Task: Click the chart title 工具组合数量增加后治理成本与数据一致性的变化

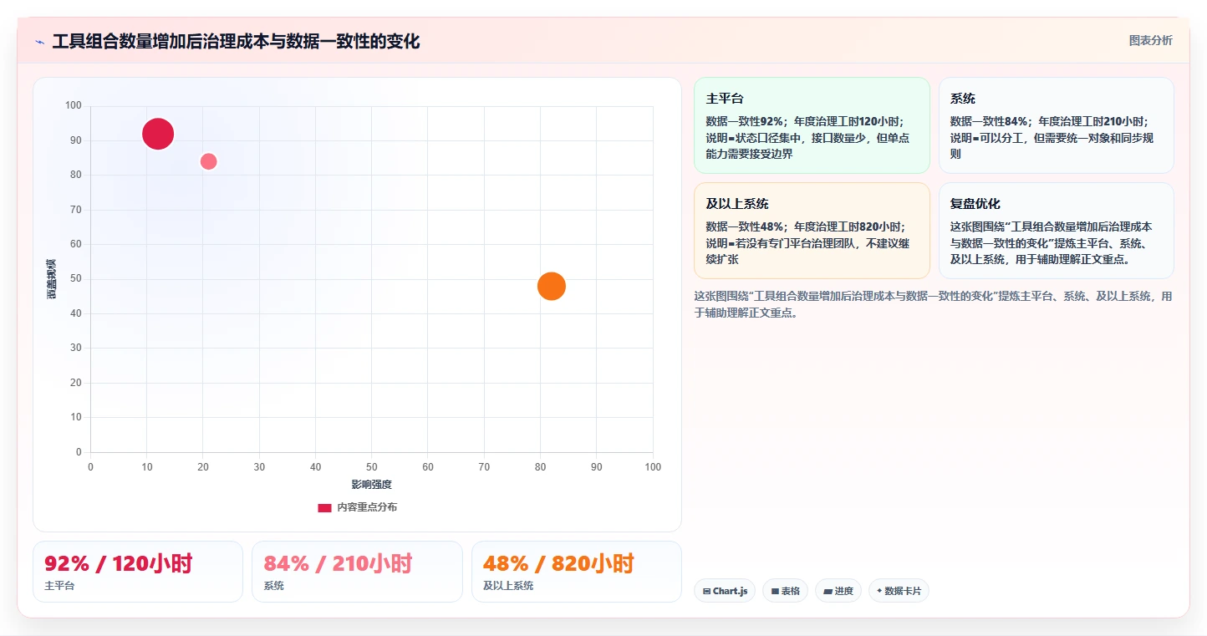Action: point(236,41)
